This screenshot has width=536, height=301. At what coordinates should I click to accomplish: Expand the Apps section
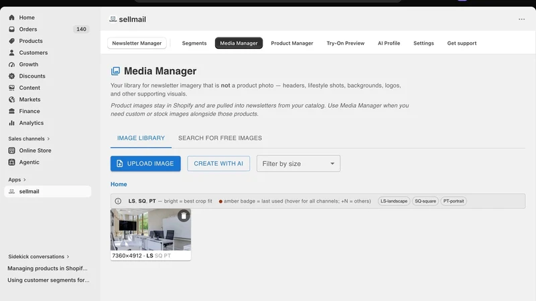tap(17, 179)
